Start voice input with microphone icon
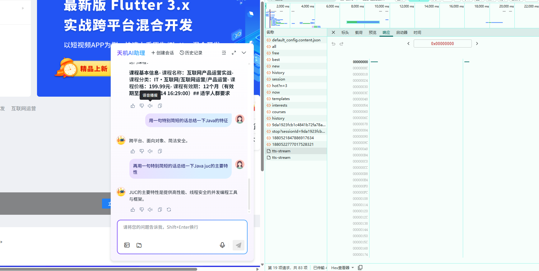539x271 pixels. pos(222,245)
